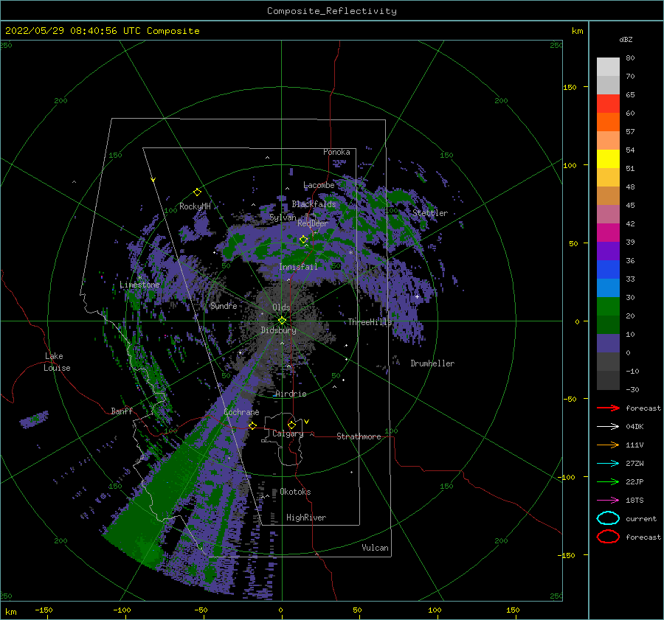Select the purple 36–39 dBZ swatch
The height and width of the screenshot is (620, 664).
(x=608, y=251)
